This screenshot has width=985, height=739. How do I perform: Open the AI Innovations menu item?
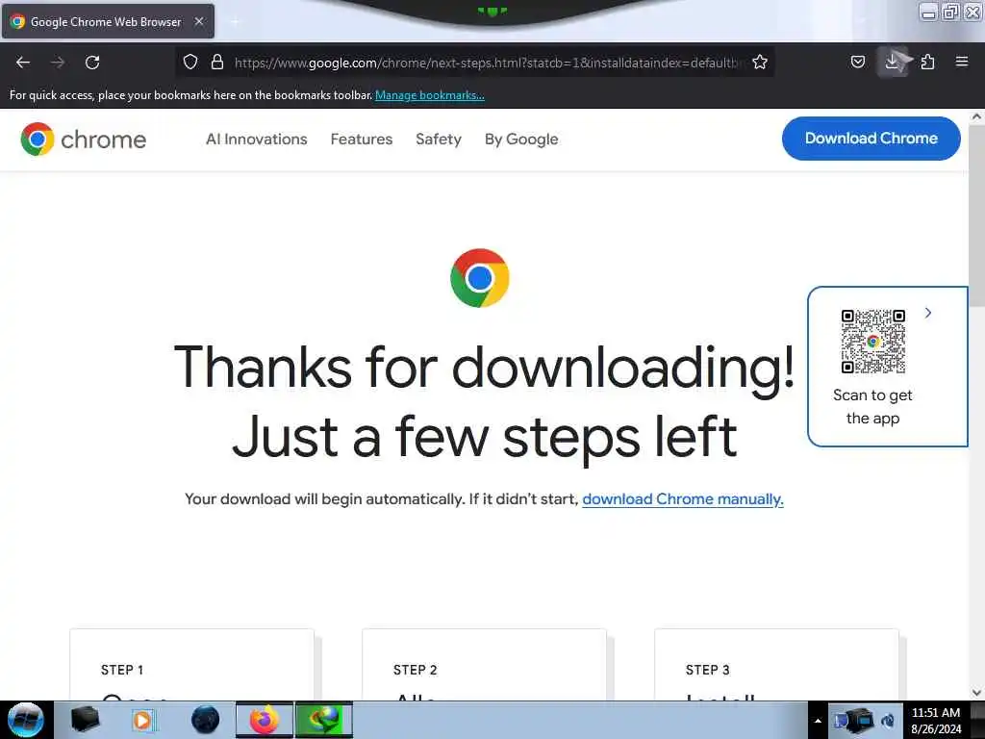[x=256, y=139]
